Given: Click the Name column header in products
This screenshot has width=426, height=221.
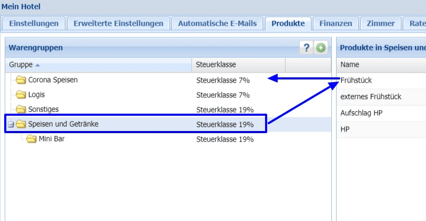Looking at the screenshot, I should click(x=350, y=65).
